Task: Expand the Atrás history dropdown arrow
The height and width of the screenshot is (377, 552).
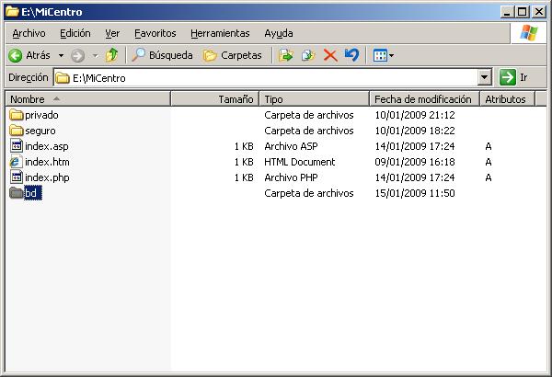Action: click(x=61, y=55)
